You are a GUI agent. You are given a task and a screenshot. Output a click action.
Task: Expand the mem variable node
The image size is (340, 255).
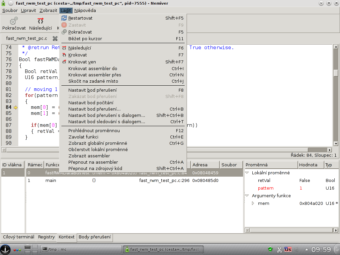click(253, 204)
